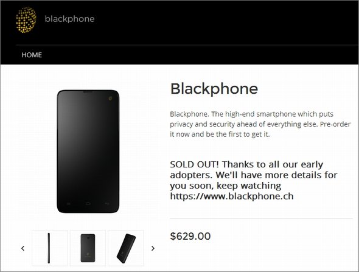Viewport: 359px width, 272px height.
Task: Select the side-view phone thumbnail
Action: click(x=50, y=248)
